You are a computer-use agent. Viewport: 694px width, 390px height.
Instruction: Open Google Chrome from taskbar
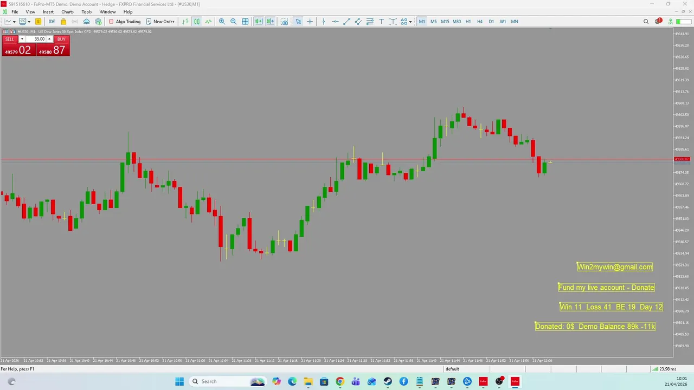339,381
